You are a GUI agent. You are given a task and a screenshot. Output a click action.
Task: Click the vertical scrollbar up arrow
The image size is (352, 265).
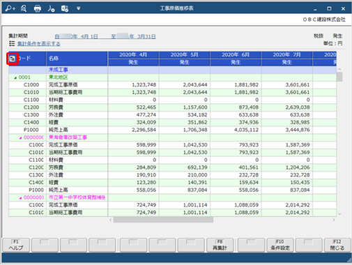tap(339, 69)
